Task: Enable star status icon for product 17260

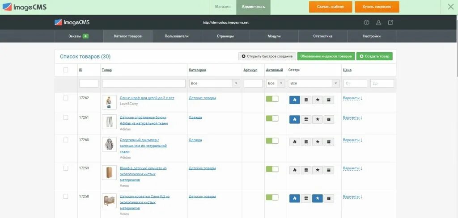Action: click(x=318, y=142)
